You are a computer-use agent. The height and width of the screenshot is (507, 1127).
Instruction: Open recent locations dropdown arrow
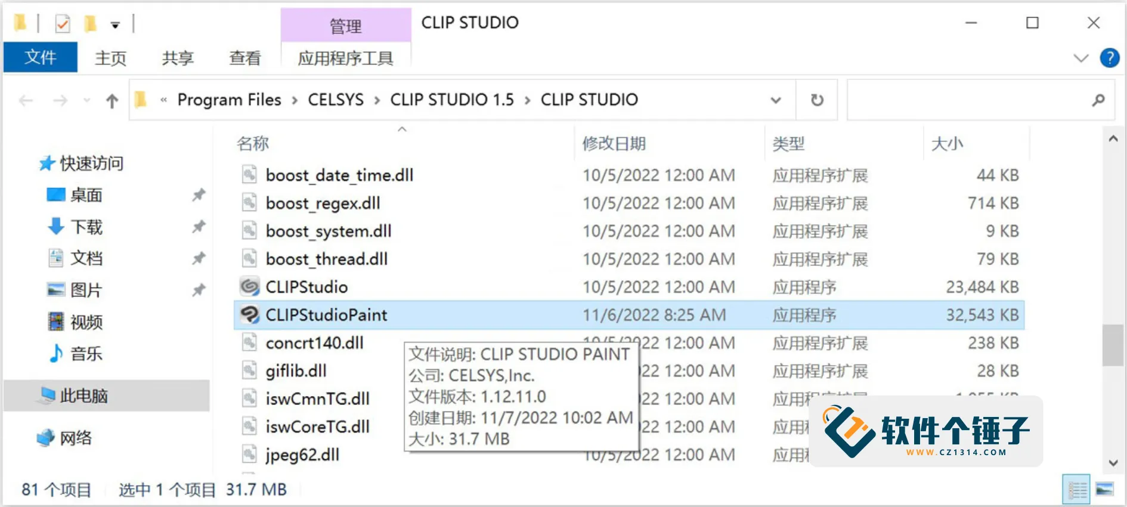click(87, 101)
